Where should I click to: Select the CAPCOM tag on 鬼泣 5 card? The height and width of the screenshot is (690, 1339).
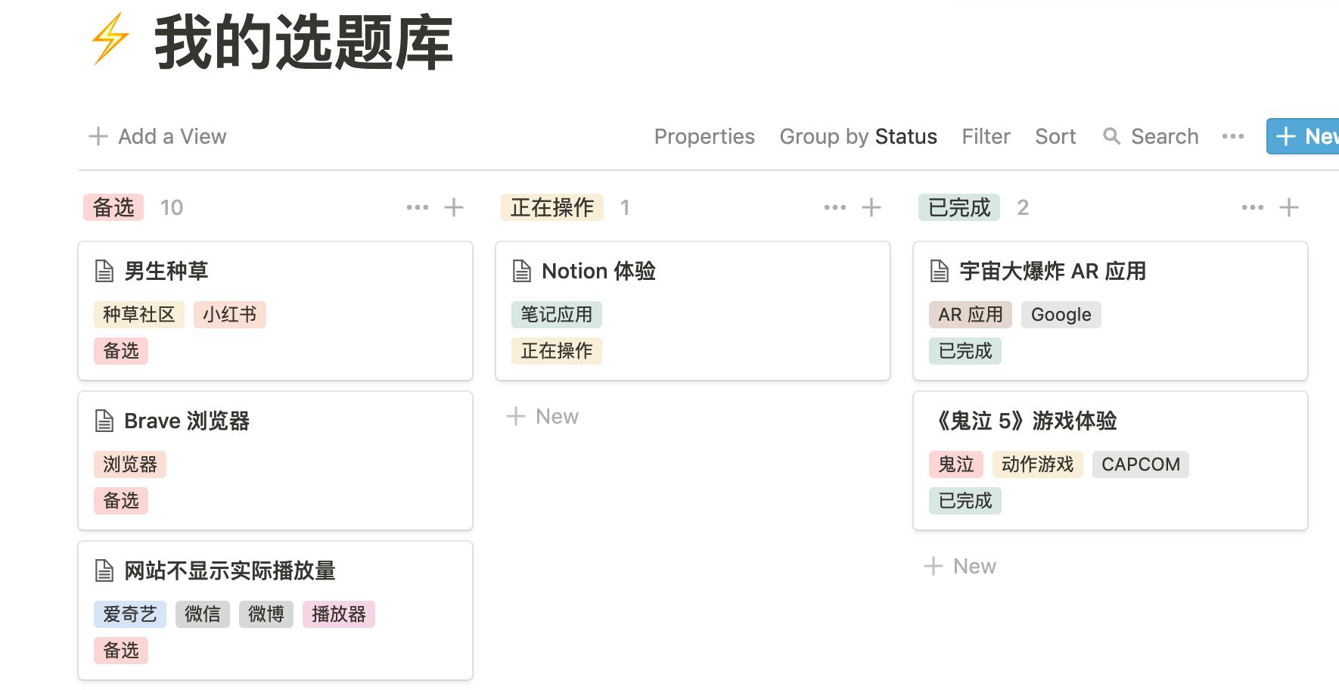click(x=1140, y=464)
